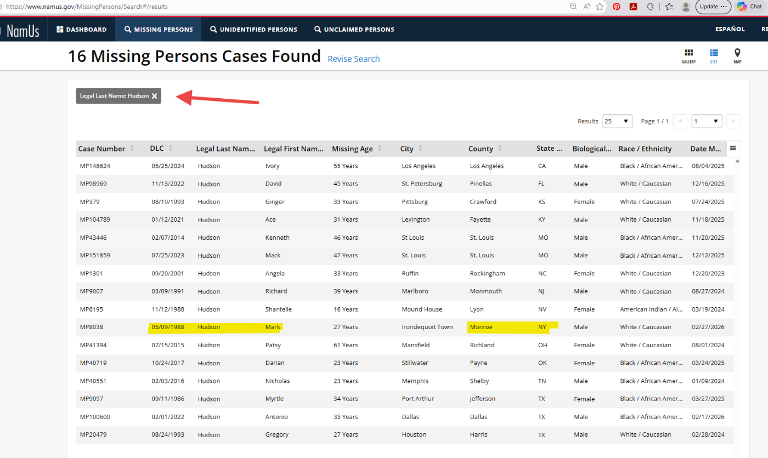This screenshot has height=458, width=768.
Task: Select case MP8038 Mark Hudson row
Action: pyautogui.click(x=91, y=327)
